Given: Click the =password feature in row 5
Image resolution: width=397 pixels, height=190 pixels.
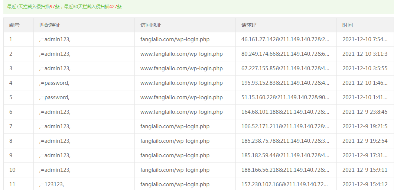Looking at the screenshot, I should (54, 97).
